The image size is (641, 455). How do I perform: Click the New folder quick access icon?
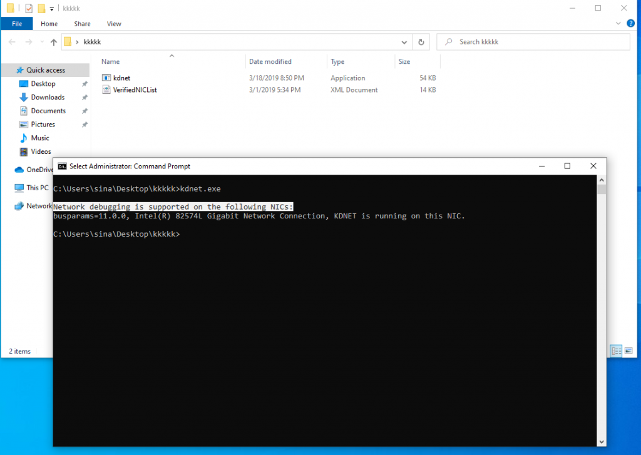point(41,8)
